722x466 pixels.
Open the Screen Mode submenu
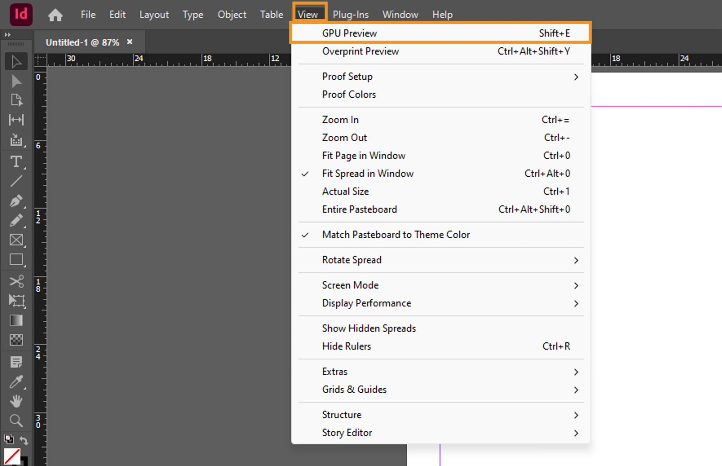tap(350, 285)
